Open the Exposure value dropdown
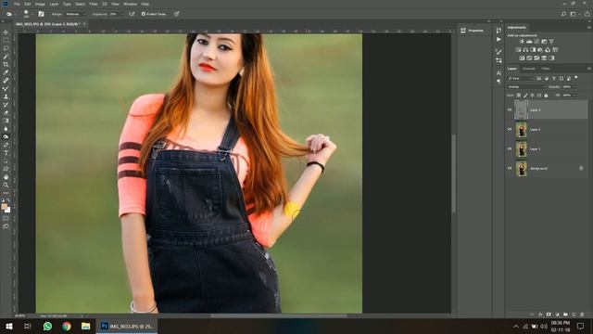Image resolution: width=593 pixels, height=334 pixels. click(122, 14)
